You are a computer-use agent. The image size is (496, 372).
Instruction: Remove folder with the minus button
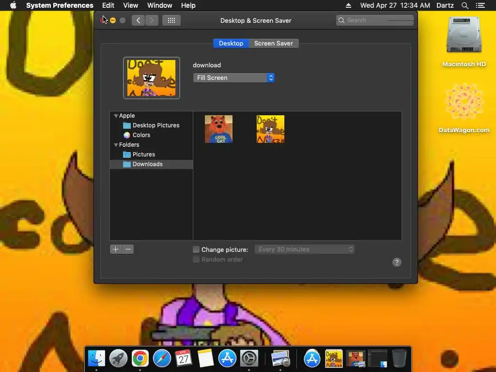[128, 249]
